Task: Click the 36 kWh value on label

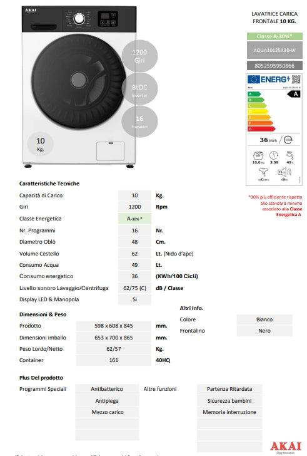Action: [268, 140]
